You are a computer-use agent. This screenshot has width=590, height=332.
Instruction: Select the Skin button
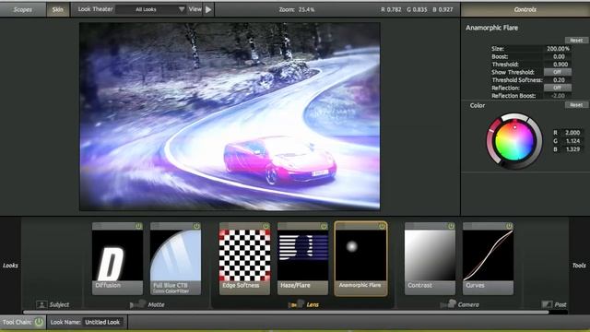pos(57,9)
